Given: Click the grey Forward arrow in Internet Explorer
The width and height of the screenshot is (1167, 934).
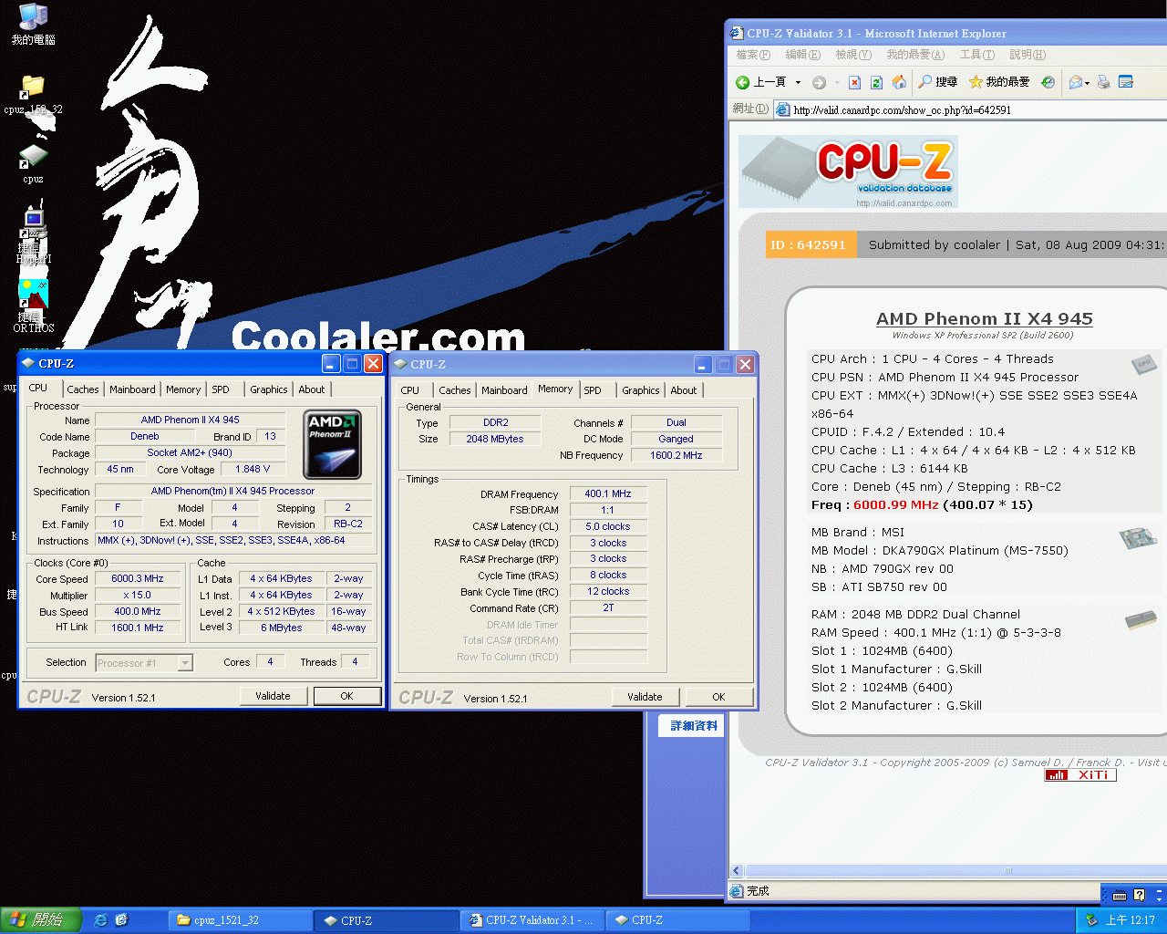Looking at the screenshot, I should click(x=819, y=82).
